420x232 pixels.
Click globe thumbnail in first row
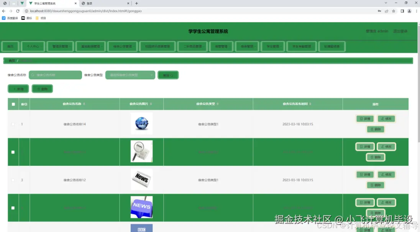click(x=141, y=123)
